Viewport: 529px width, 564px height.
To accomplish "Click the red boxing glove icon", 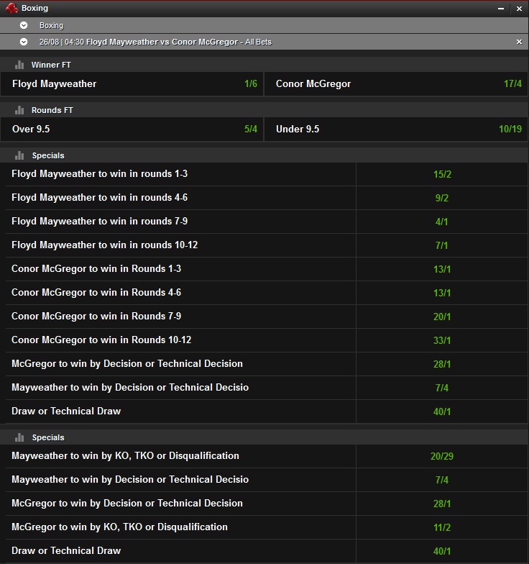I will [x=11, y=9].
